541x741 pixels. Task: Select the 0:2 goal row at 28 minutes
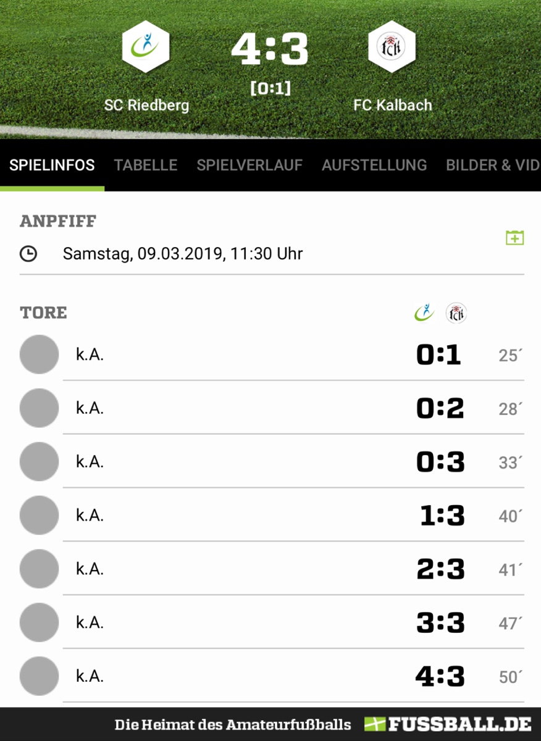[272, 408]
